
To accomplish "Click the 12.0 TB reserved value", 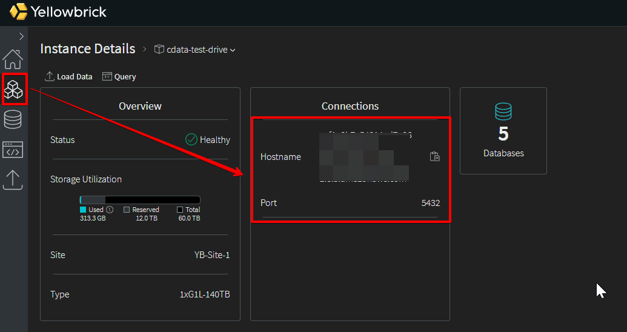I will tap(147, 218).
